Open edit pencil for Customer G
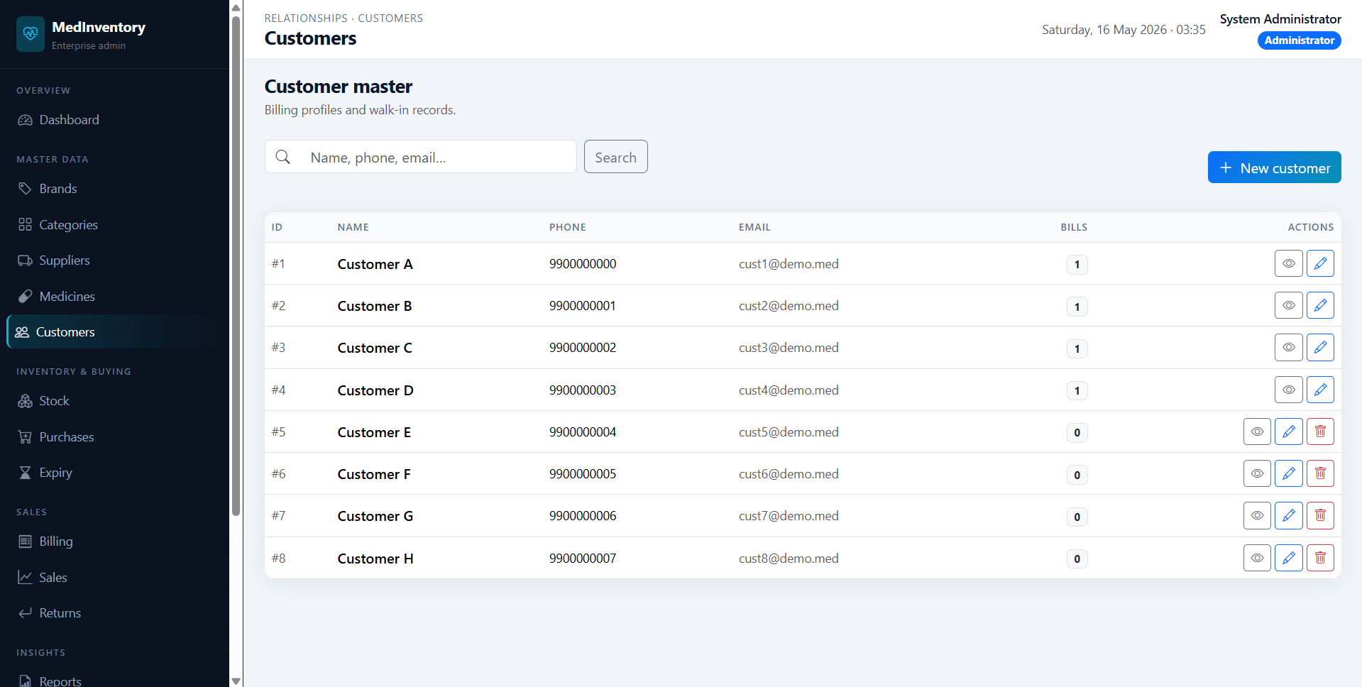Screen dimensions: 1362x687 (1288, 515)
